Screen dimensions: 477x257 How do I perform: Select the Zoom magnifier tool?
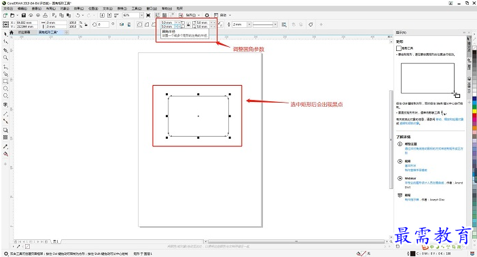pos(5,58)
